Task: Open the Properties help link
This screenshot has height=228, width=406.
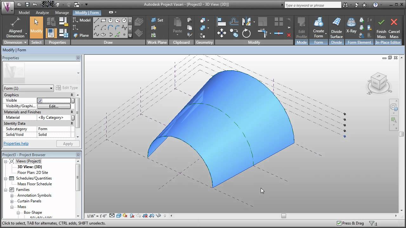Action: pos(16,143)
